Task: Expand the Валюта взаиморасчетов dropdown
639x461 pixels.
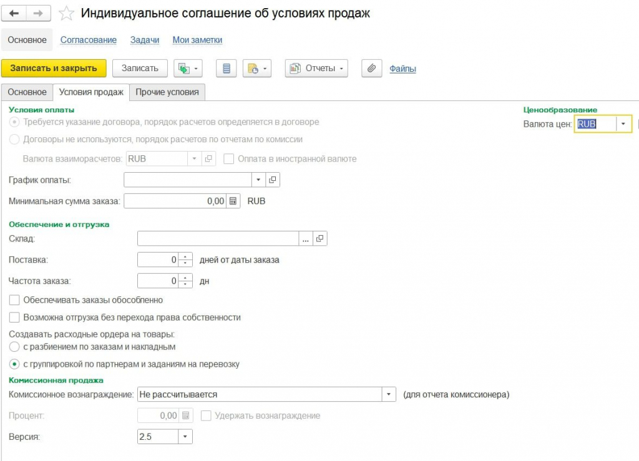Action: [195, 158]
